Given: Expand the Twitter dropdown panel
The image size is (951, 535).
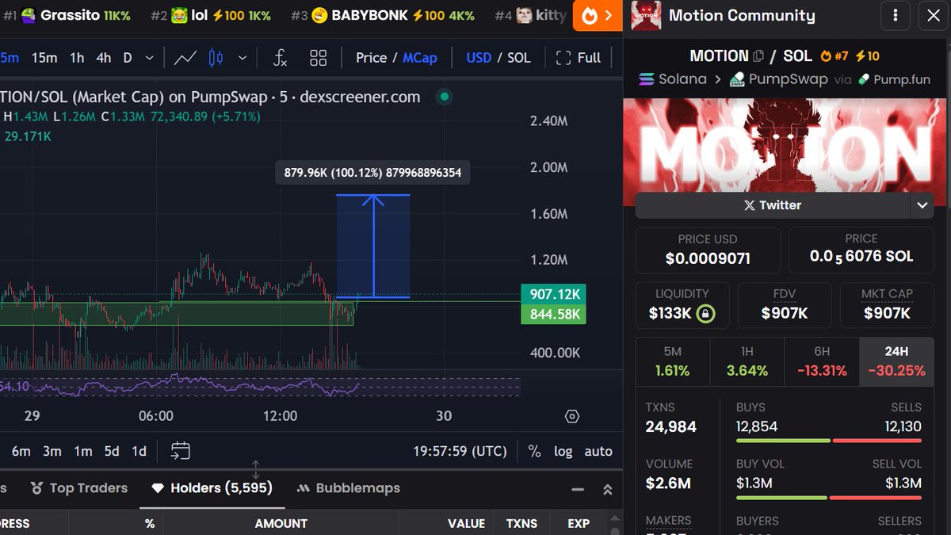Looking at the screenshot, I should pos(922,204).
